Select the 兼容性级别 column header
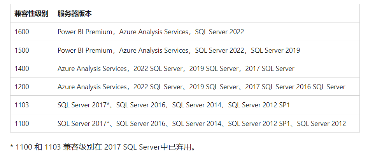 click(x=31, y=14)
